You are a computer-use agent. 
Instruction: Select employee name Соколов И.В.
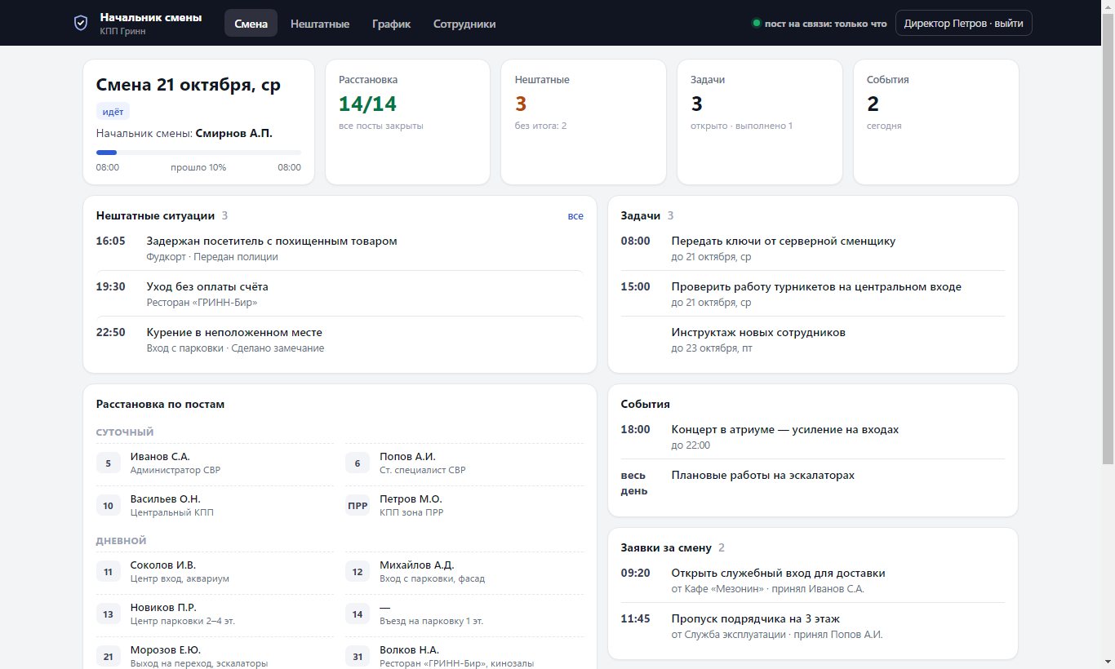[163, 565]
